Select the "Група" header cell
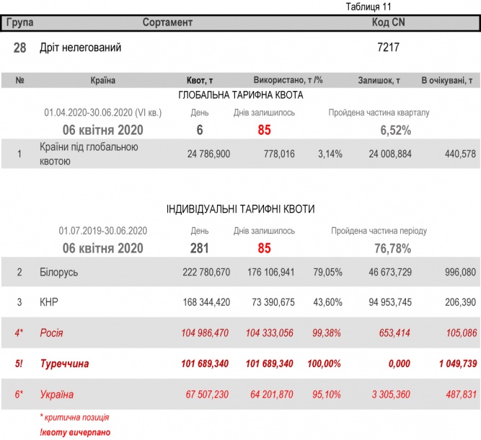The height and width of the screenshot is (440, 481). click(x=20, y=22)
